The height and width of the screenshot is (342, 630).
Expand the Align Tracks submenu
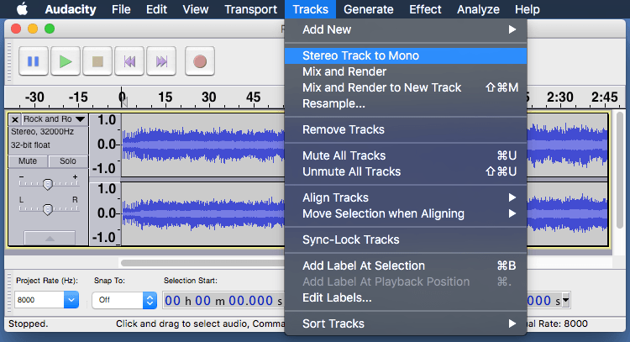coord(406,197)
